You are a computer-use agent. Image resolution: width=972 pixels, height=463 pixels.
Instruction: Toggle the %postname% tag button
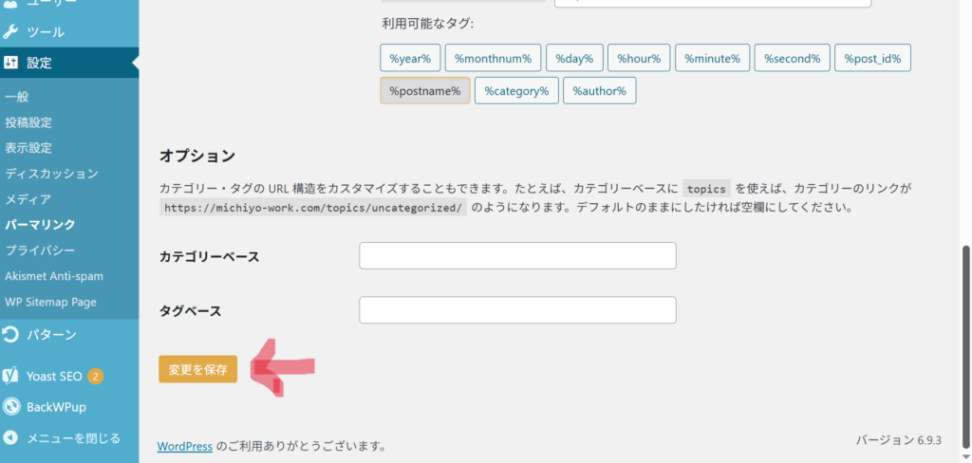[424, 91]
